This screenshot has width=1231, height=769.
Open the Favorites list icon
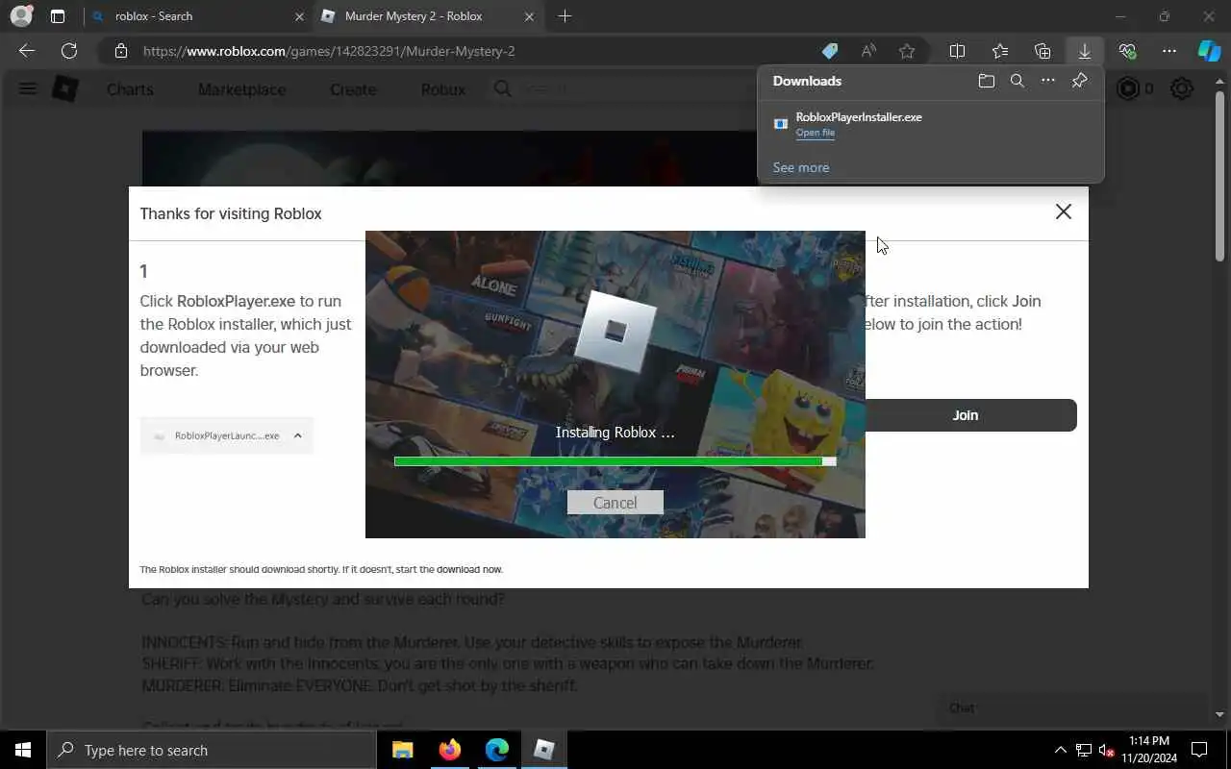tap(1000, 51)
